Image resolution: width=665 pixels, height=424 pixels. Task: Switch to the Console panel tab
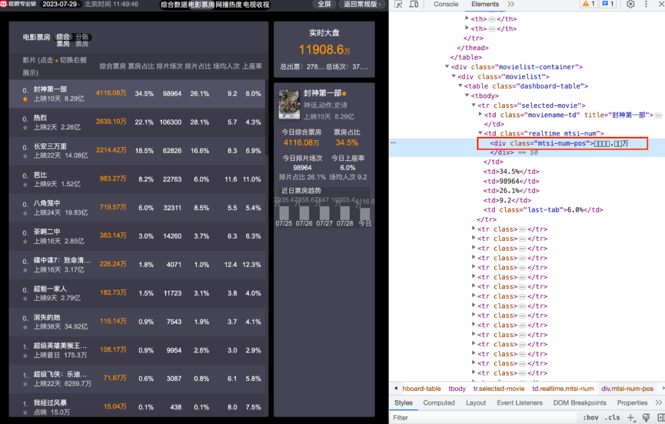pos(446,4)
